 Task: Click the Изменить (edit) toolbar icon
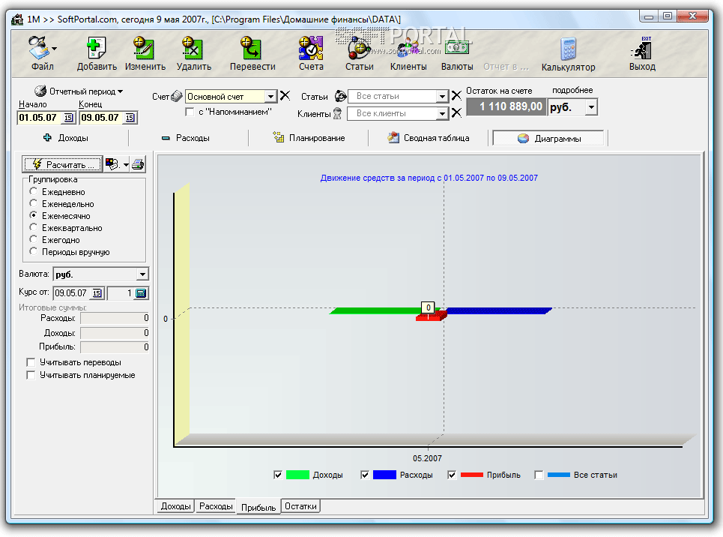point(145,48)
